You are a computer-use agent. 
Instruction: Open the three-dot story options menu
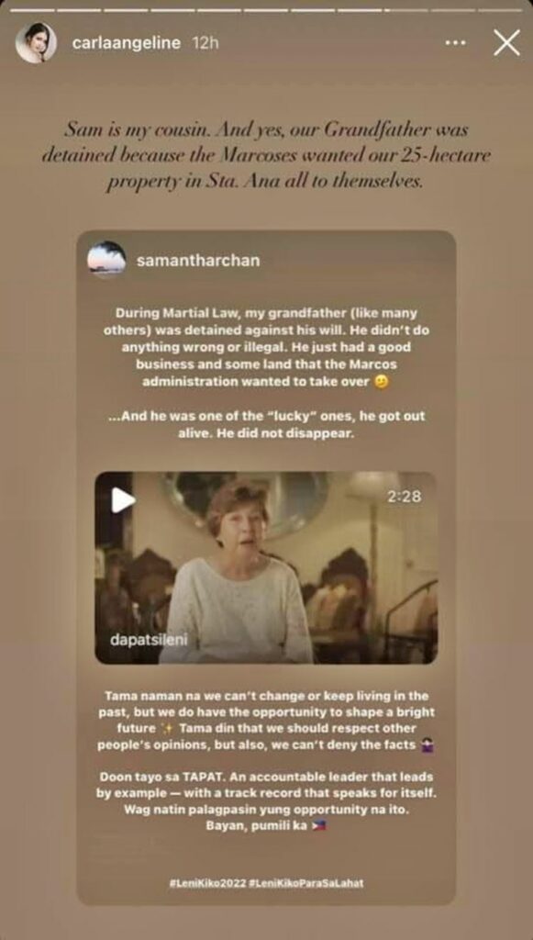pos(455,43)
